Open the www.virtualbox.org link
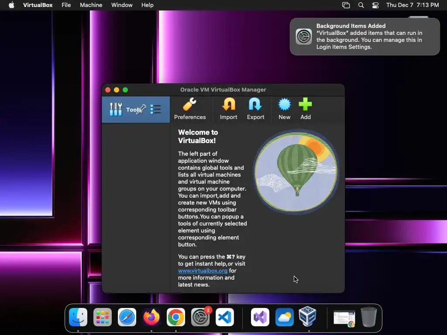The height and width of the screenshot is (335, 447). point(203,270)
